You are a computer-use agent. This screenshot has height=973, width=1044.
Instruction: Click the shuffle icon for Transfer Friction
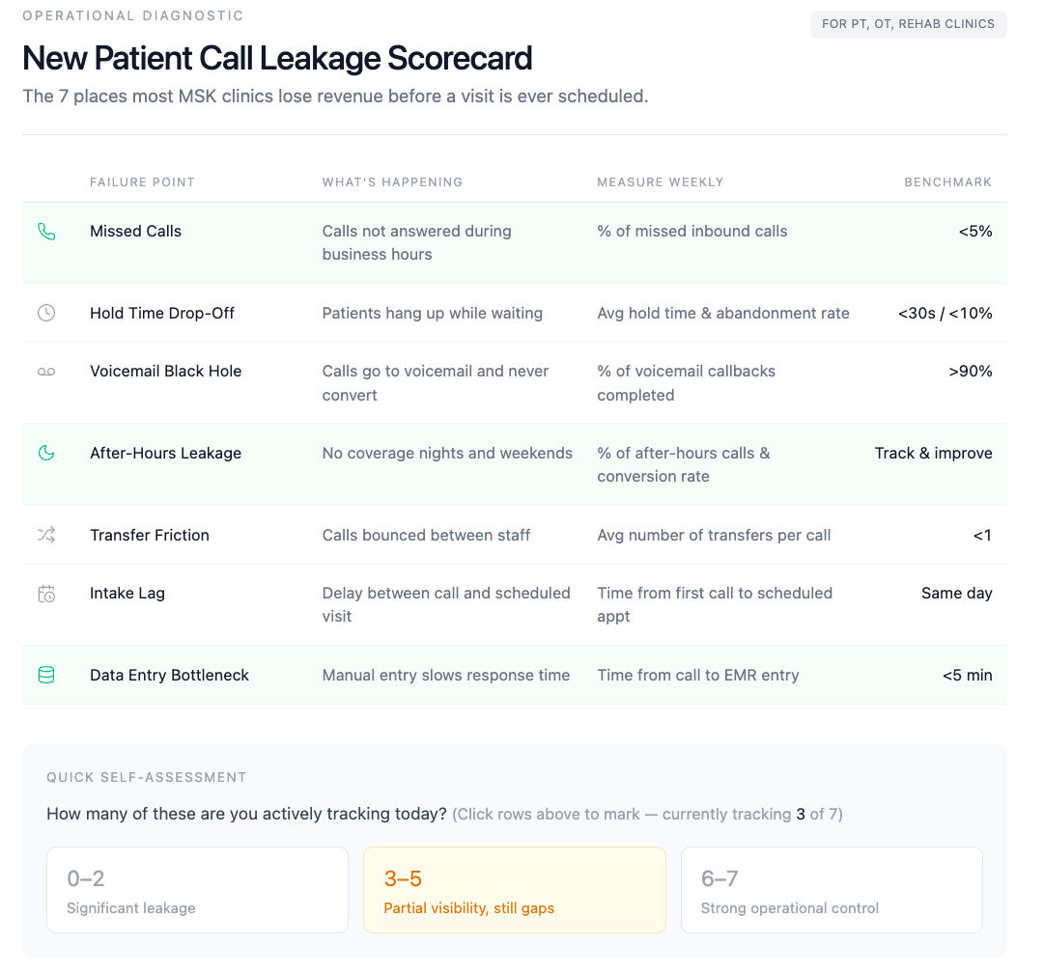coord(46,535)
